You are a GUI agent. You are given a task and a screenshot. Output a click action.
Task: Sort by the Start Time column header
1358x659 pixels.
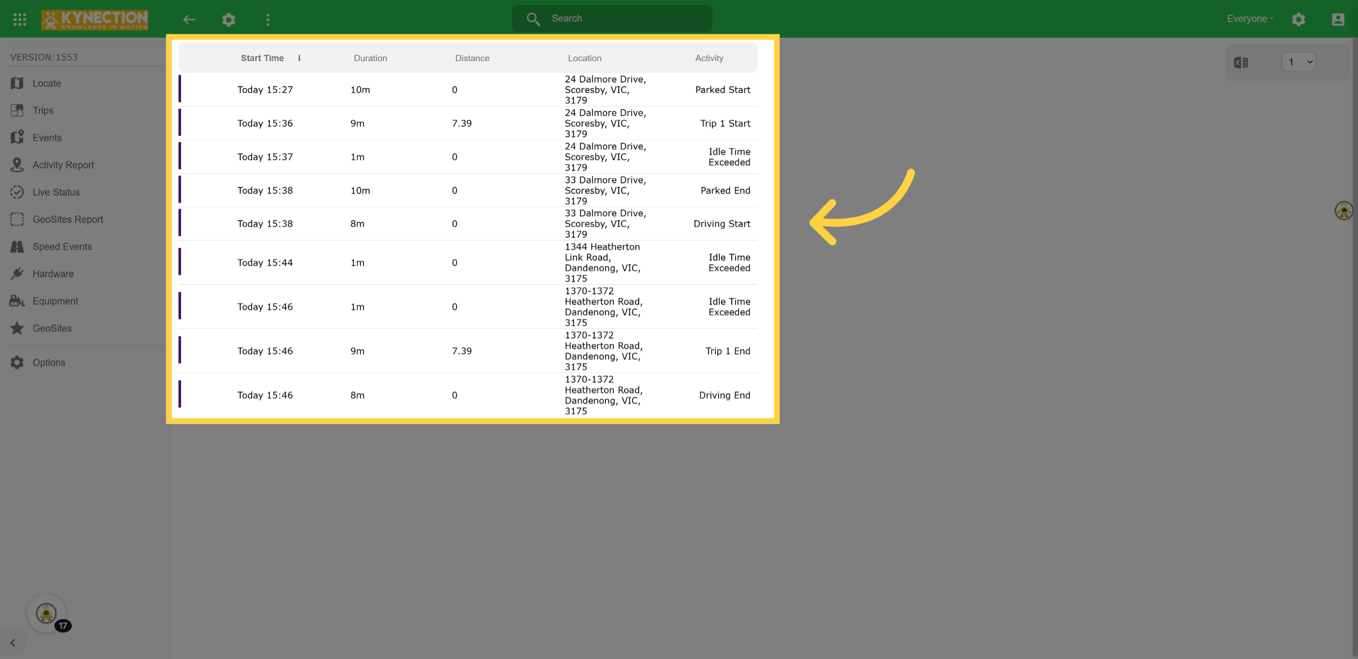click(263, 58)
